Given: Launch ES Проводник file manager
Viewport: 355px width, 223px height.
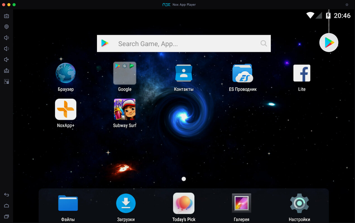Looking at the screenshot, I should pos(242,73).
